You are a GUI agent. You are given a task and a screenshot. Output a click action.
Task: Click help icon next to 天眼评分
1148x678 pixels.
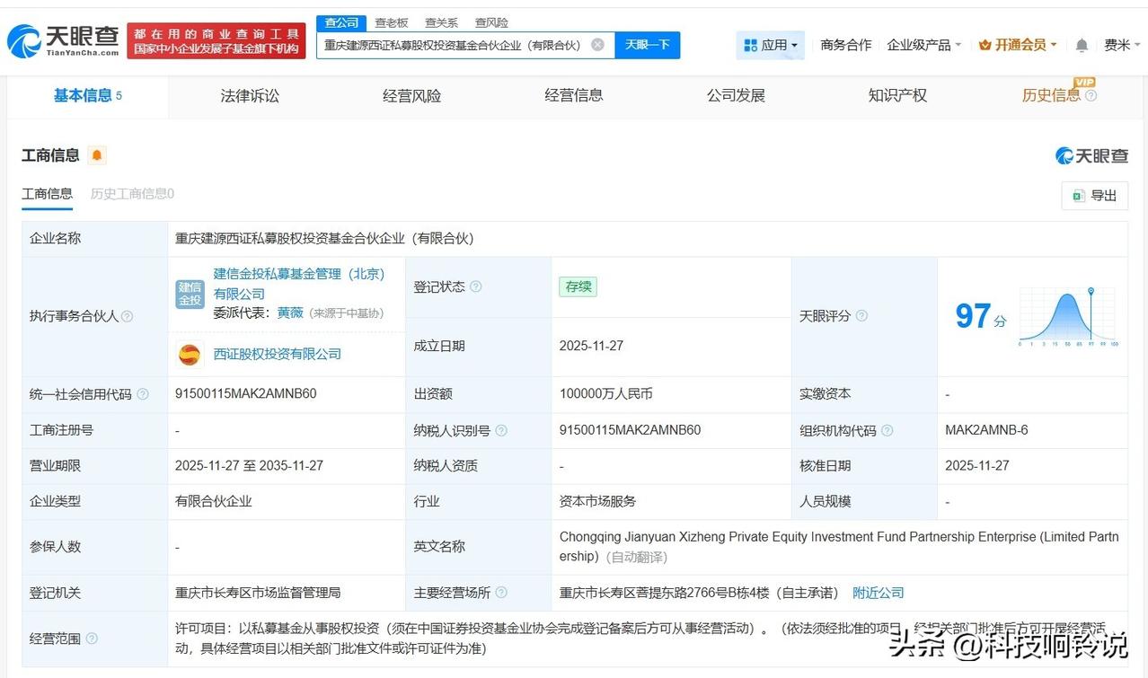(861, 316)
